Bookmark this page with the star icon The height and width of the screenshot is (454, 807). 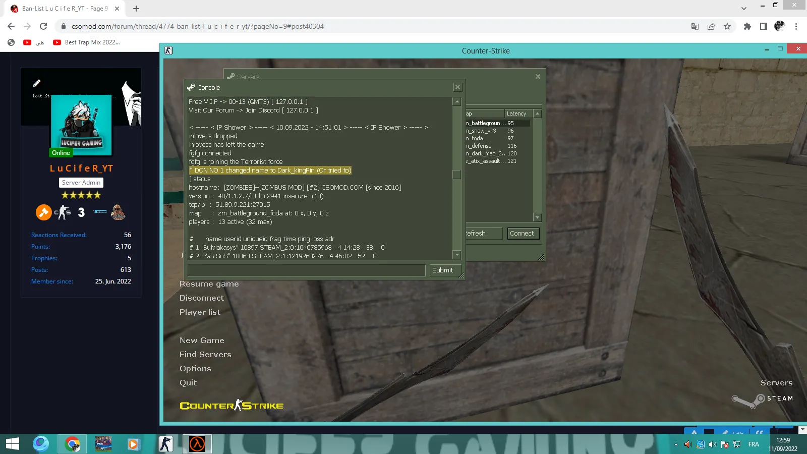(x=727, y=26)
